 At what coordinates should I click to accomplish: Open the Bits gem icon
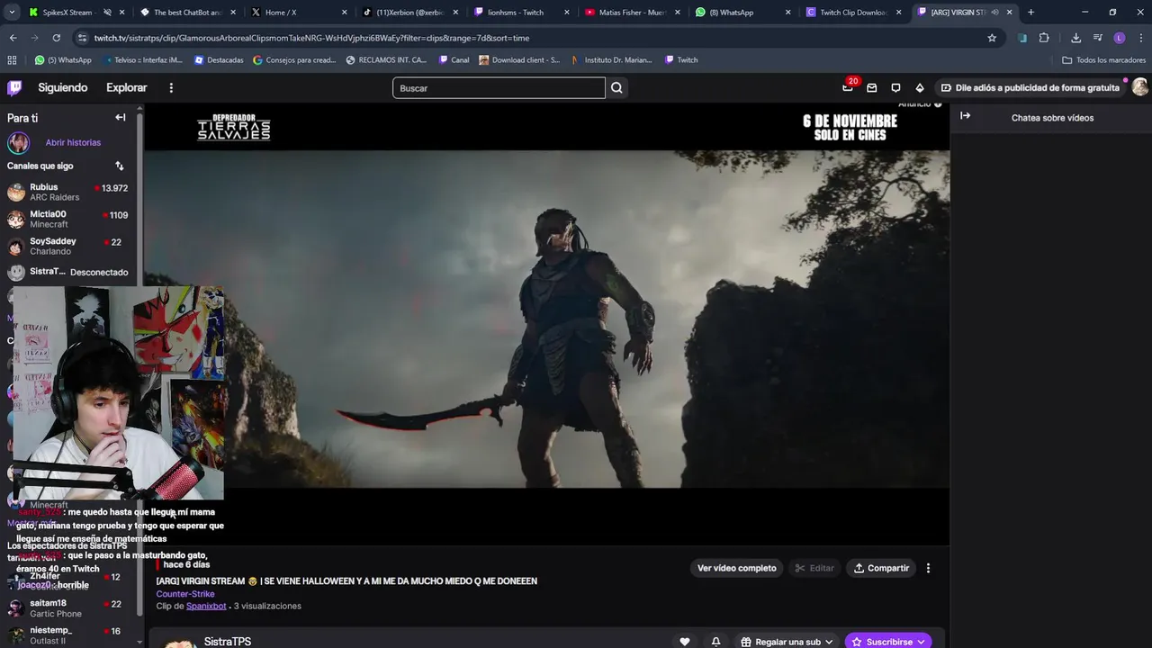click(919, 87)
